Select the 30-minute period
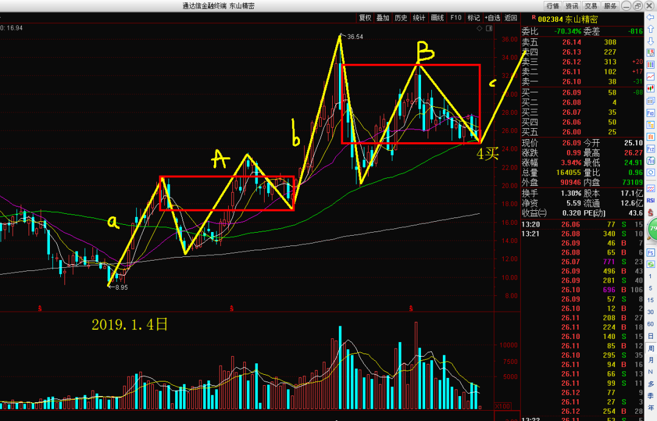The width and height of the screenshot is (657, 421). (651, 312)
